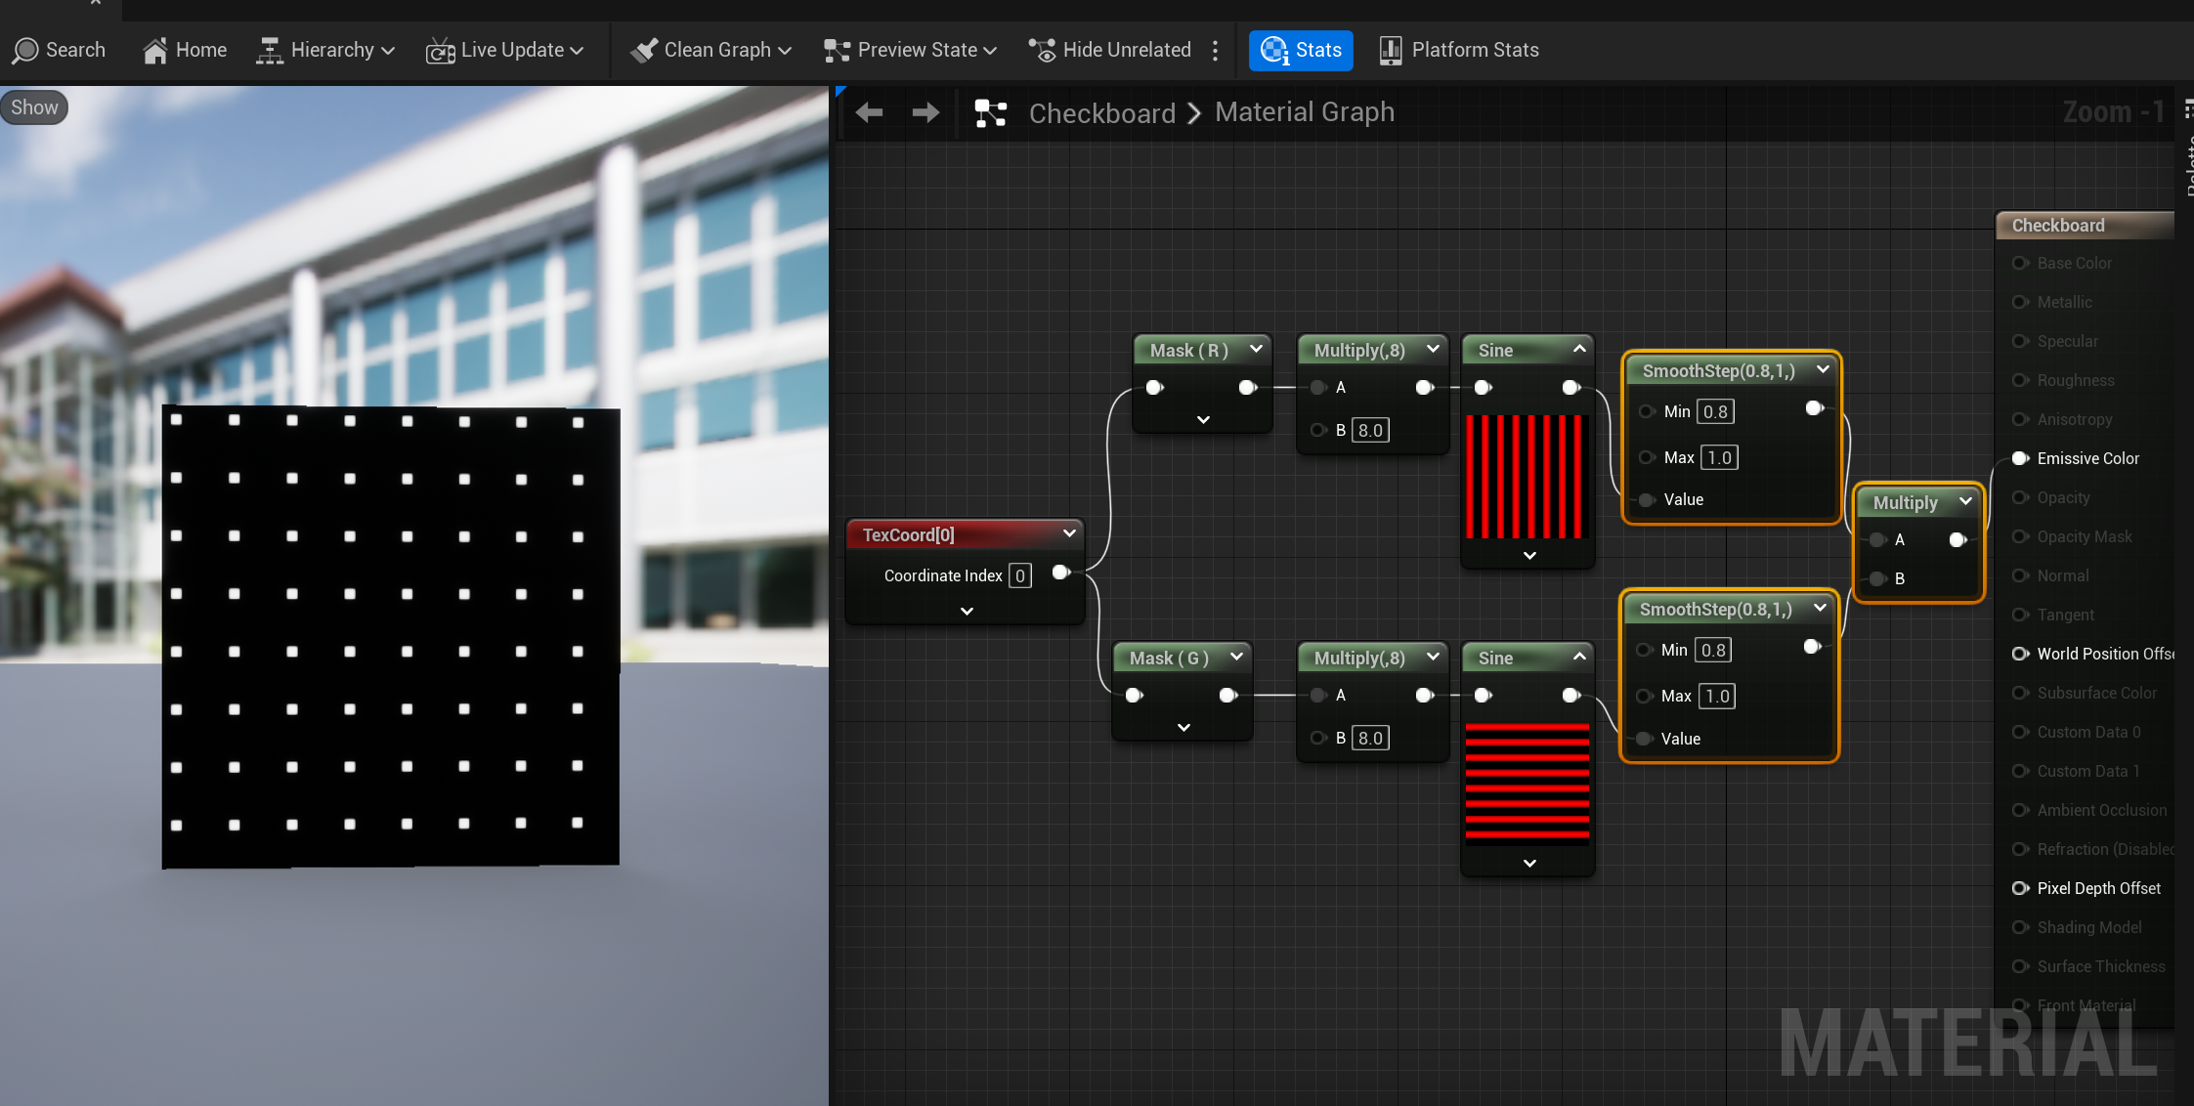The height and width of the screenshot is (1106, 2194).
Task: Click the graph icon beside Checkboard breadcrumb
Action: point(990,113)
